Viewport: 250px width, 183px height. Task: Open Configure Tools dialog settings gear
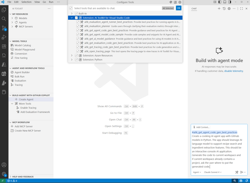180,2
